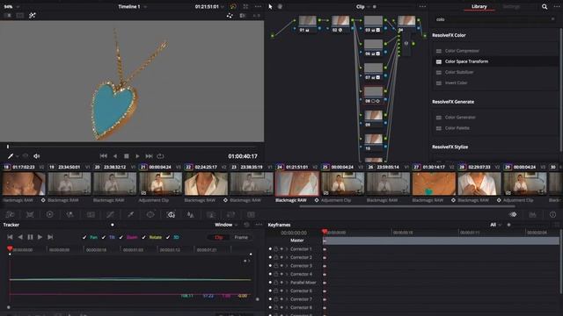This screenshot has height=316, width=563.
Task: Open the OpenFX library options menu
Action: pos(557,6)
